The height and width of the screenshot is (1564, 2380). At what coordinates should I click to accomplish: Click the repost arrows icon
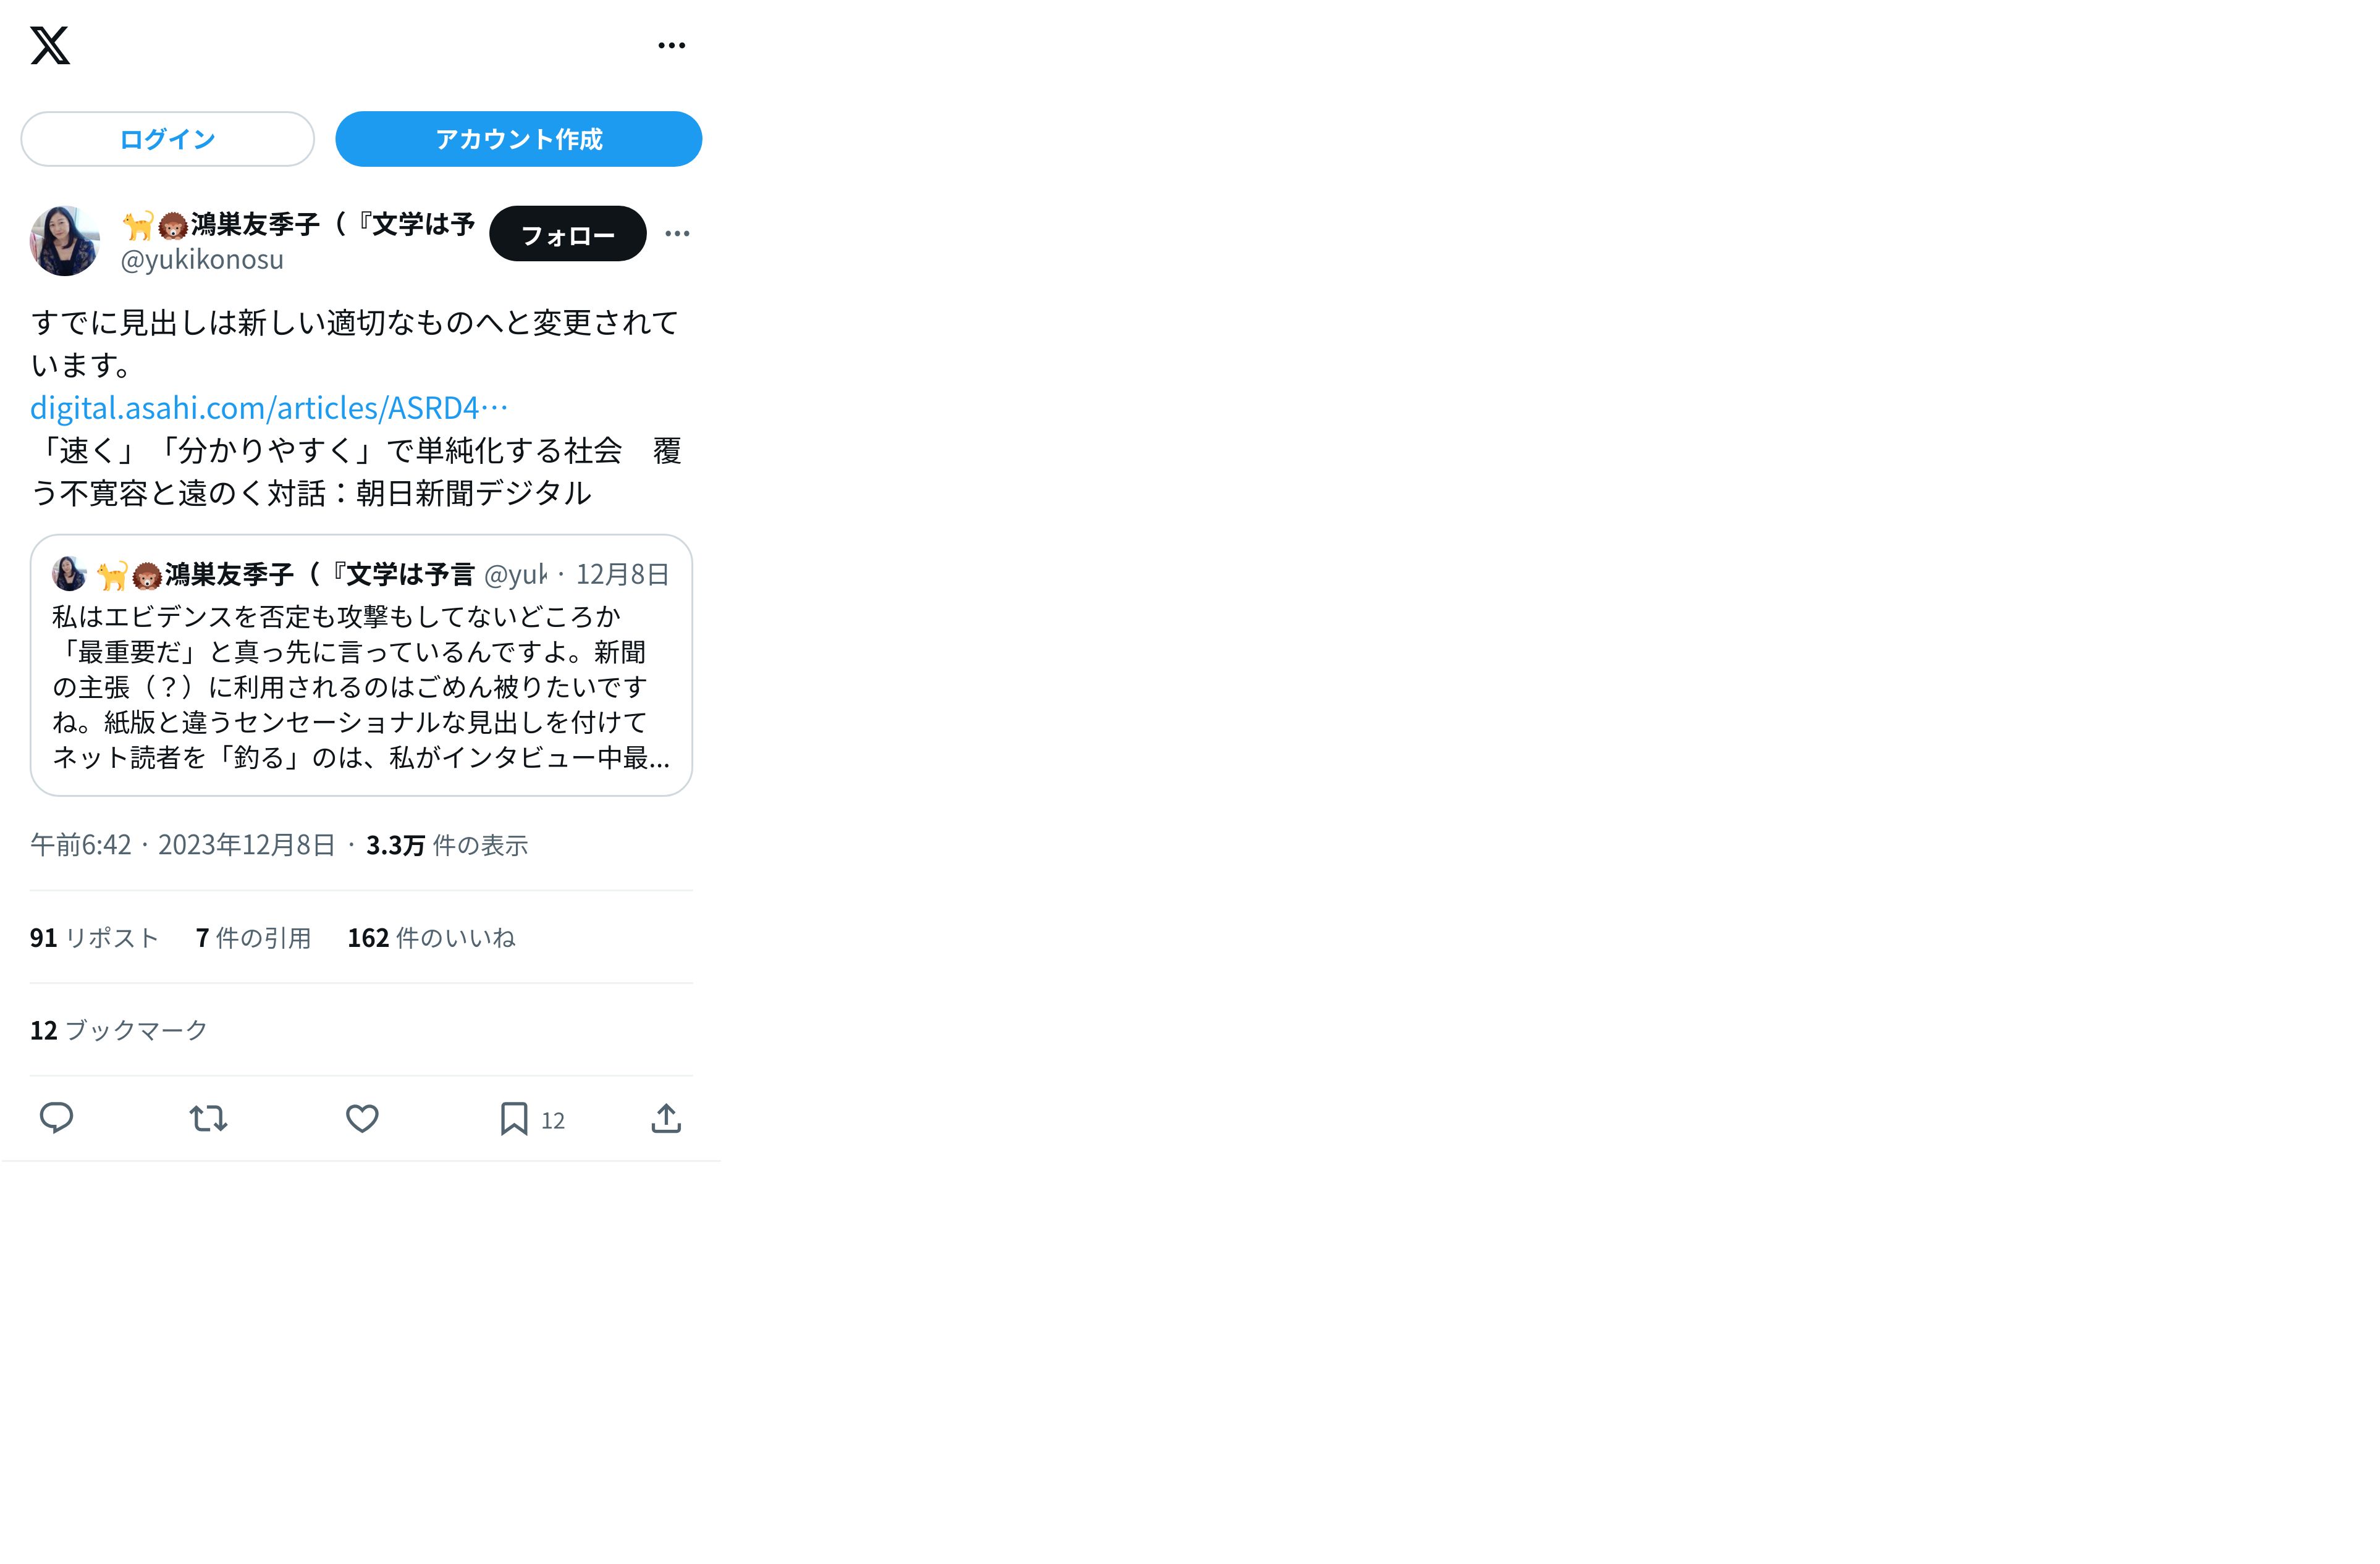pos(209,1118)
